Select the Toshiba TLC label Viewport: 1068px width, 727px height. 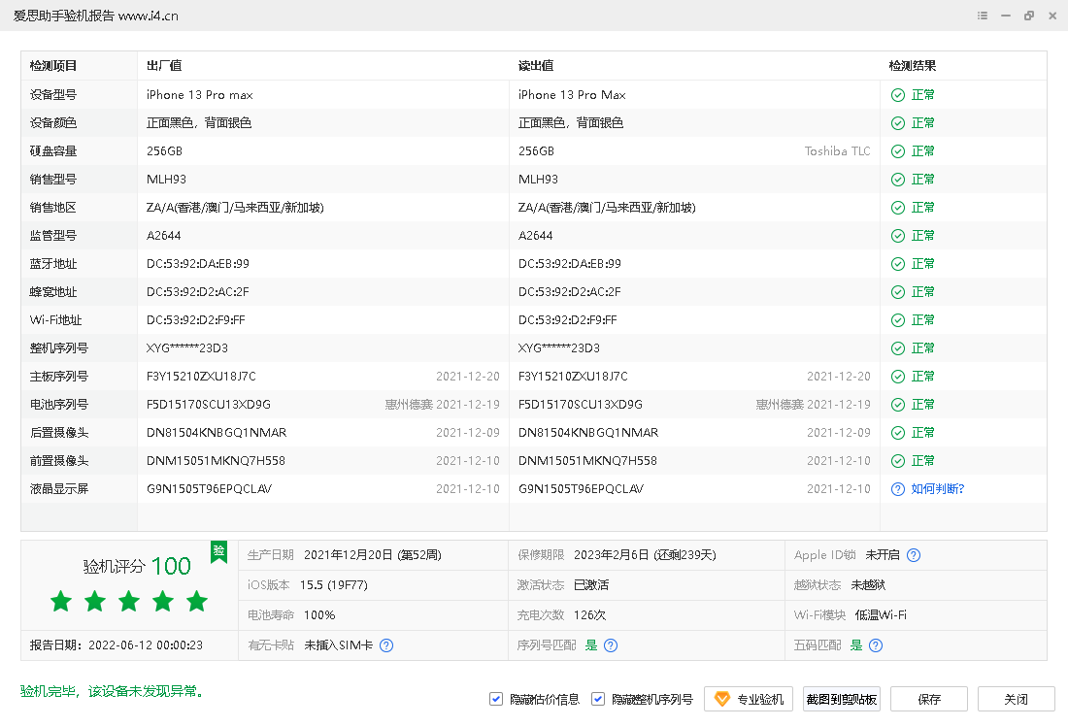point(837,151)
